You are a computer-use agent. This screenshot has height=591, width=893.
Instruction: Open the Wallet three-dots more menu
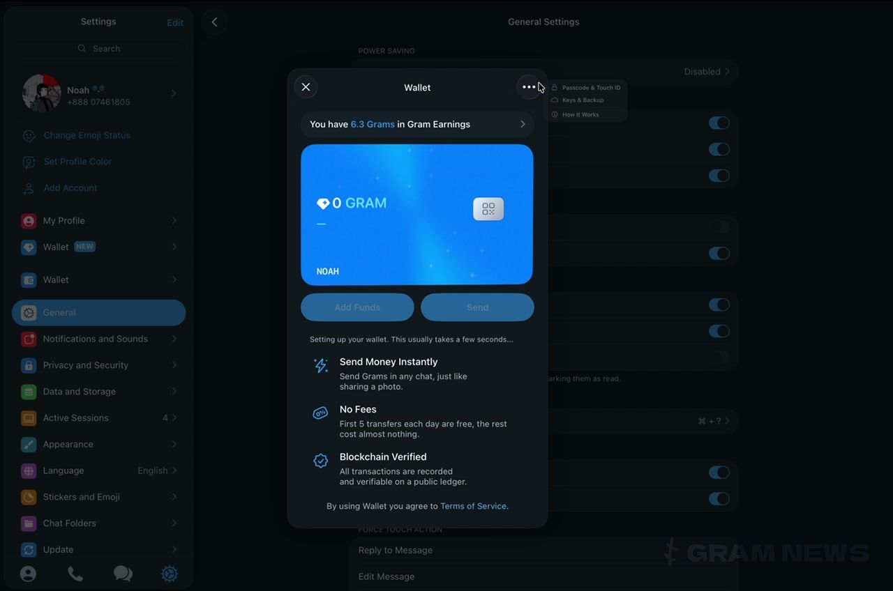[x=529, y=87]
